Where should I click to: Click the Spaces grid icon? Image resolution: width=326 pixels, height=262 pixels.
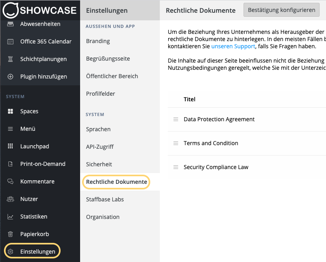pyautogui.click(x=10, y=111)
